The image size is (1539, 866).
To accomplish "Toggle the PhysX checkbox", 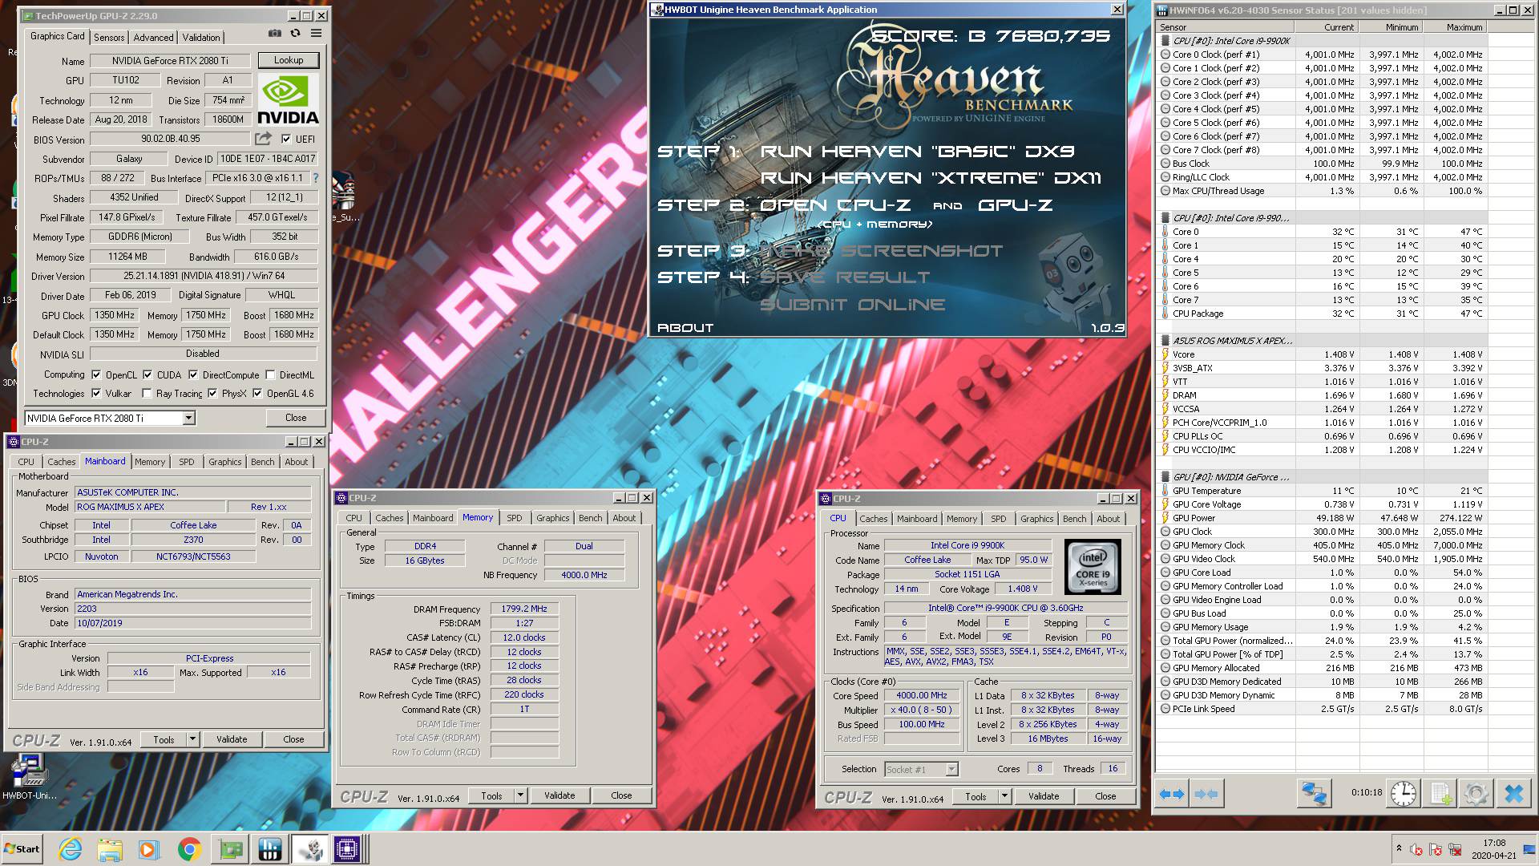I will (212, 393).
